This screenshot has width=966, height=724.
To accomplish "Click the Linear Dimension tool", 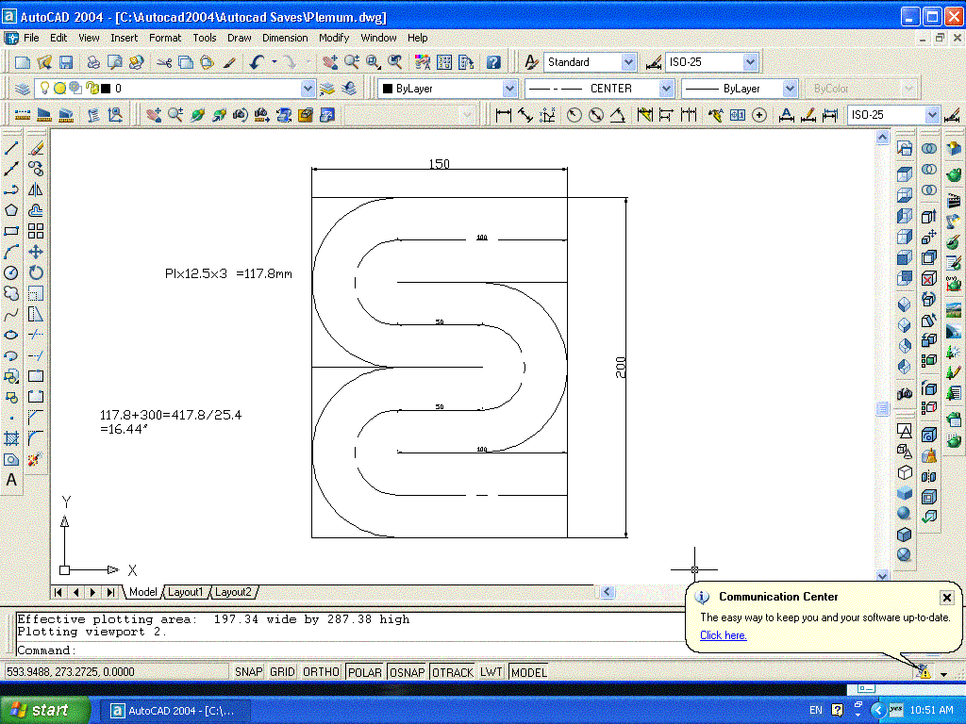I will click(x=503, y=115).
